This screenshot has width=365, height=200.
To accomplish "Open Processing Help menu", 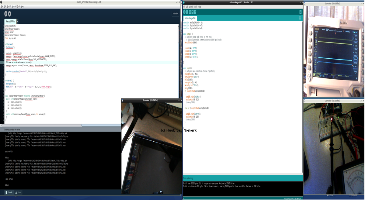I will coord(23,6).
